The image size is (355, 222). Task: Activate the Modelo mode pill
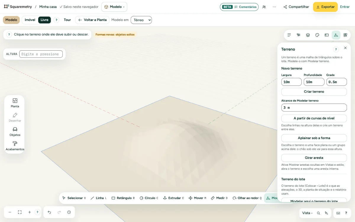tap(11, 20)
